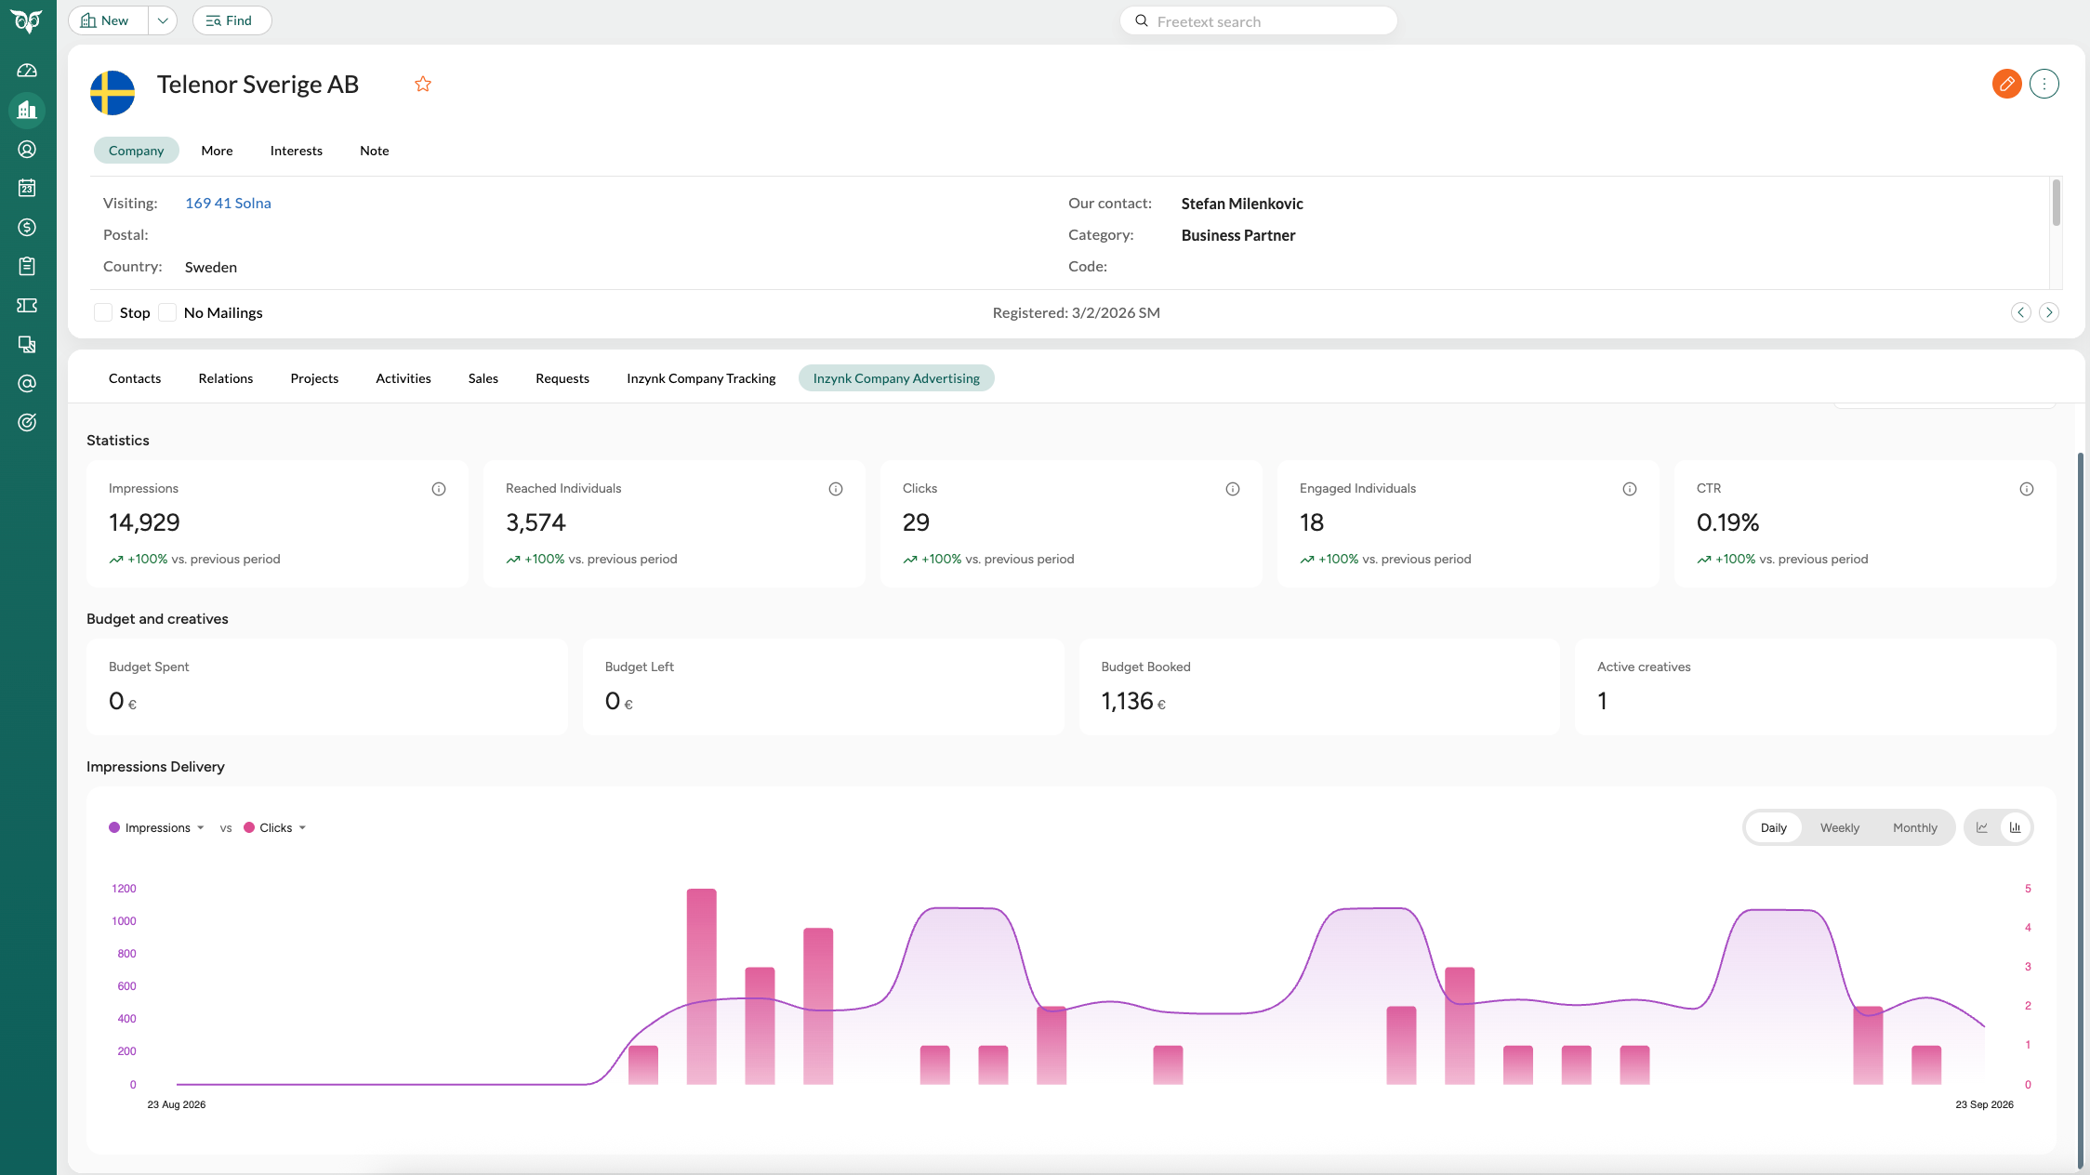Open the Projects clipboard icon in sidebar
Viewport: 2090px width, 1175px height.
(x=27, y=267)
